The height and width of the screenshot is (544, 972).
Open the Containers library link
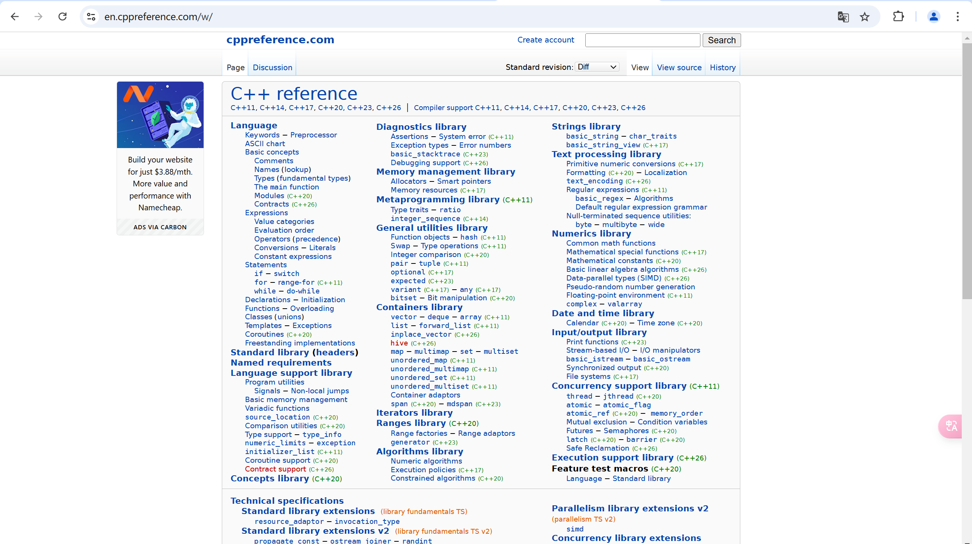tap(419, 307)
